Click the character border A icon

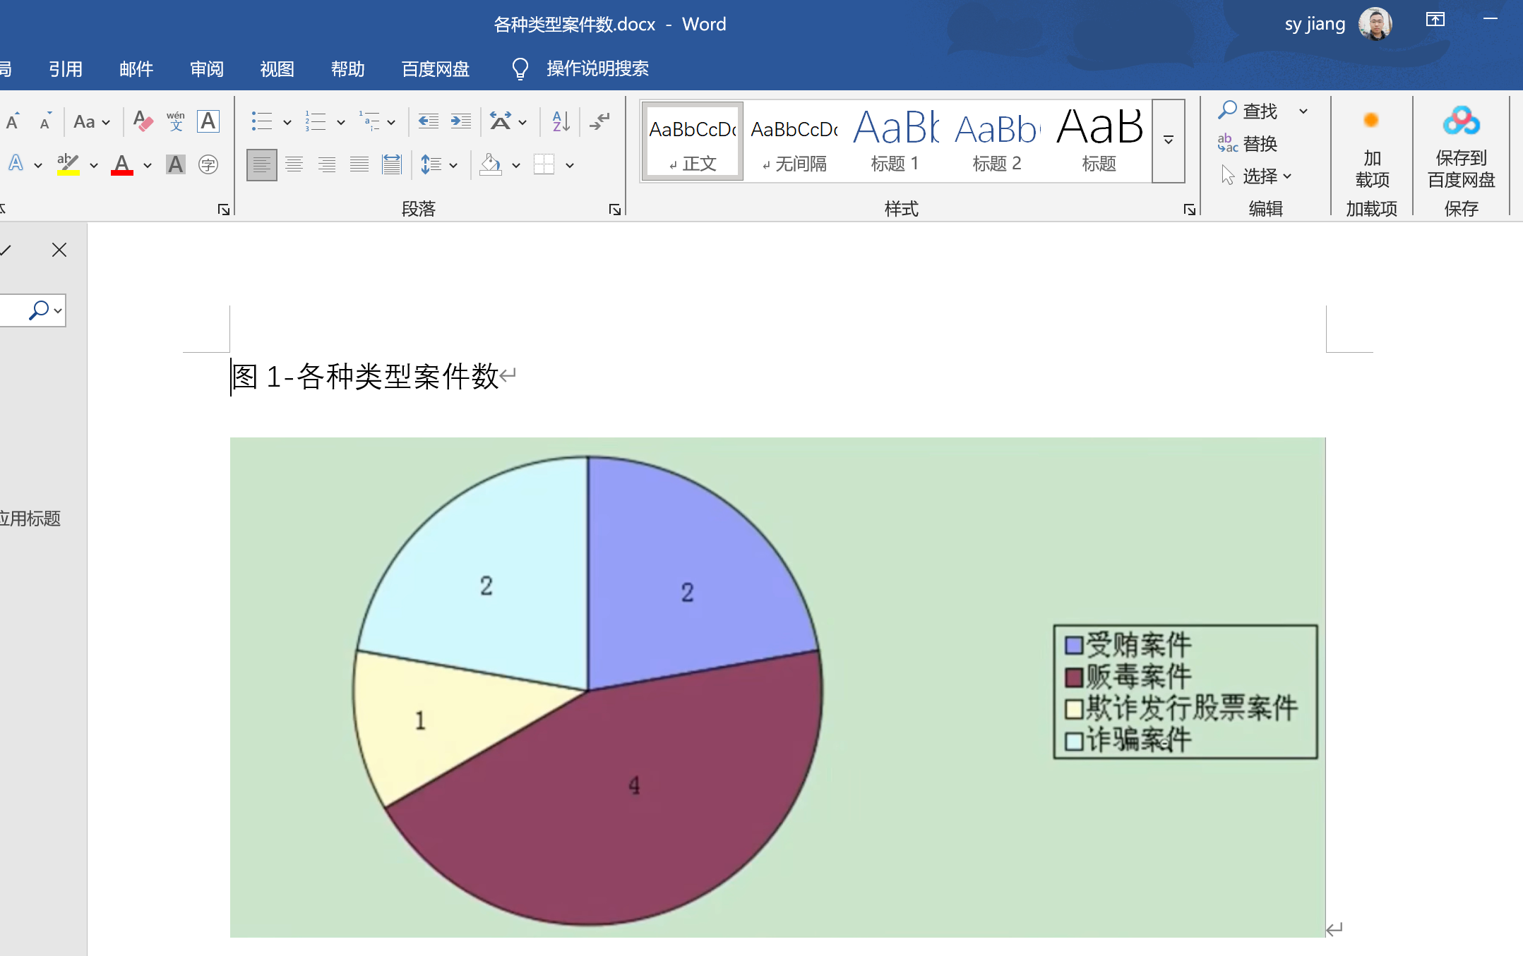pos(208,121)
